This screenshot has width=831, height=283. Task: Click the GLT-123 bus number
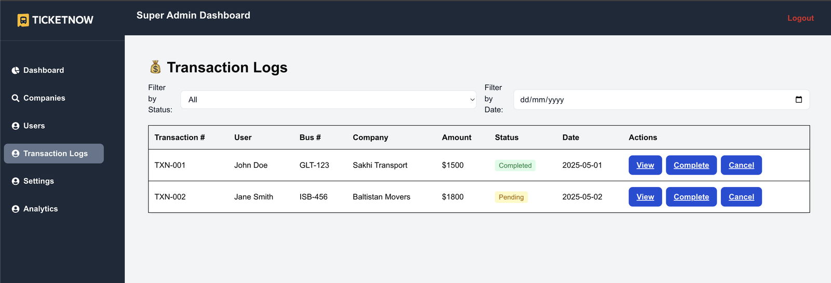[x=314, y=165]
